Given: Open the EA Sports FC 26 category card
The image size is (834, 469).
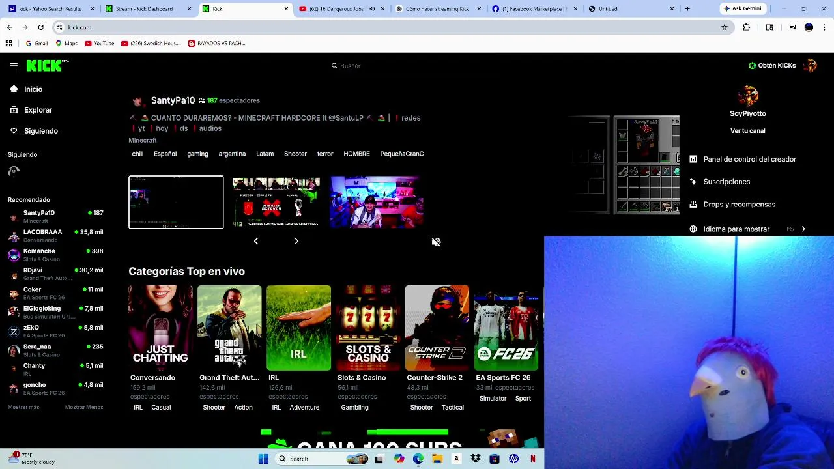Looking at the screenshot, I should point(506,328).
